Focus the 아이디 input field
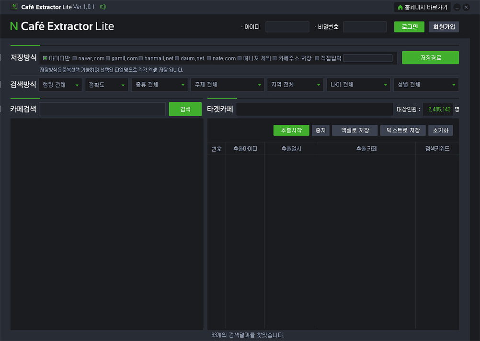480x341 pixels. pos(287,27)
